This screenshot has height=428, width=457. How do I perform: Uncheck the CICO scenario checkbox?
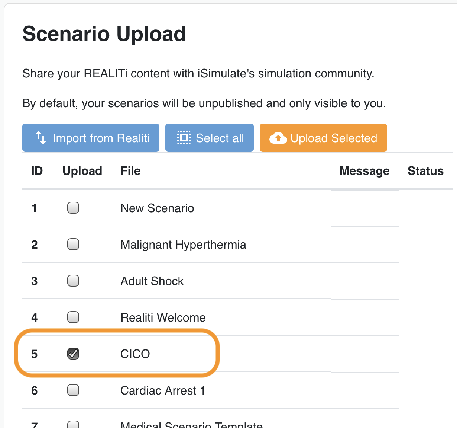[73, 354]
